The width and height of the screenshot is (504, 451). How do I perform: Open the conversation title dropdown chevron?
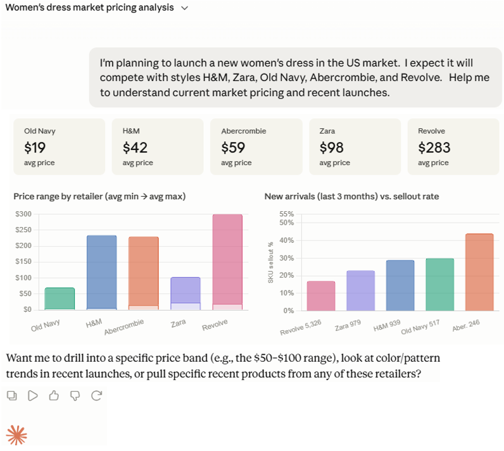pyautogui.click(x=184, y=8)
